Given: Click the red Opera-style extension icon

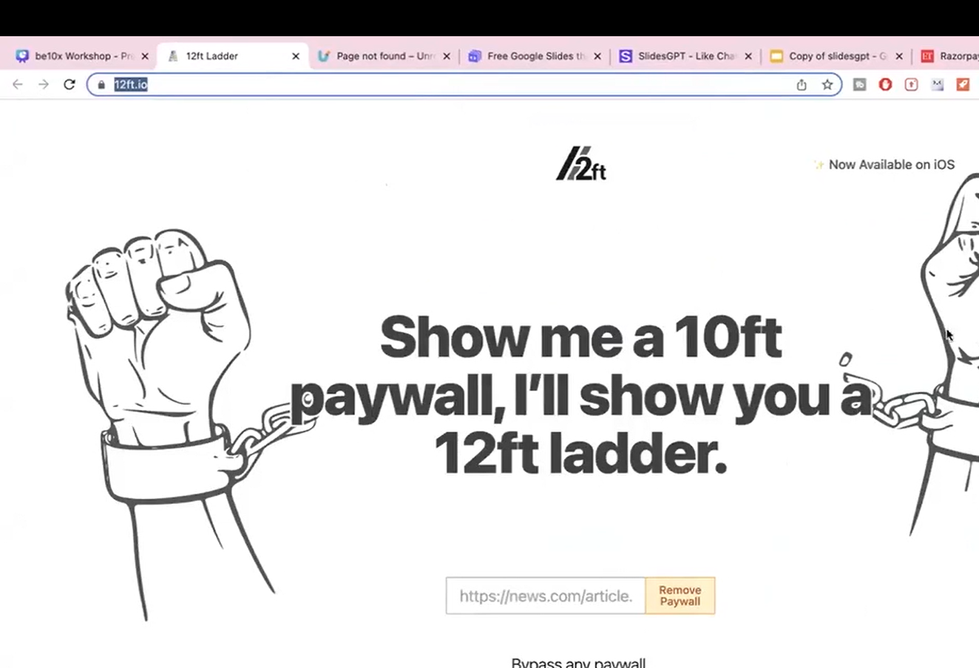Looking at the screenshot, I should click(x=885, y=85).
